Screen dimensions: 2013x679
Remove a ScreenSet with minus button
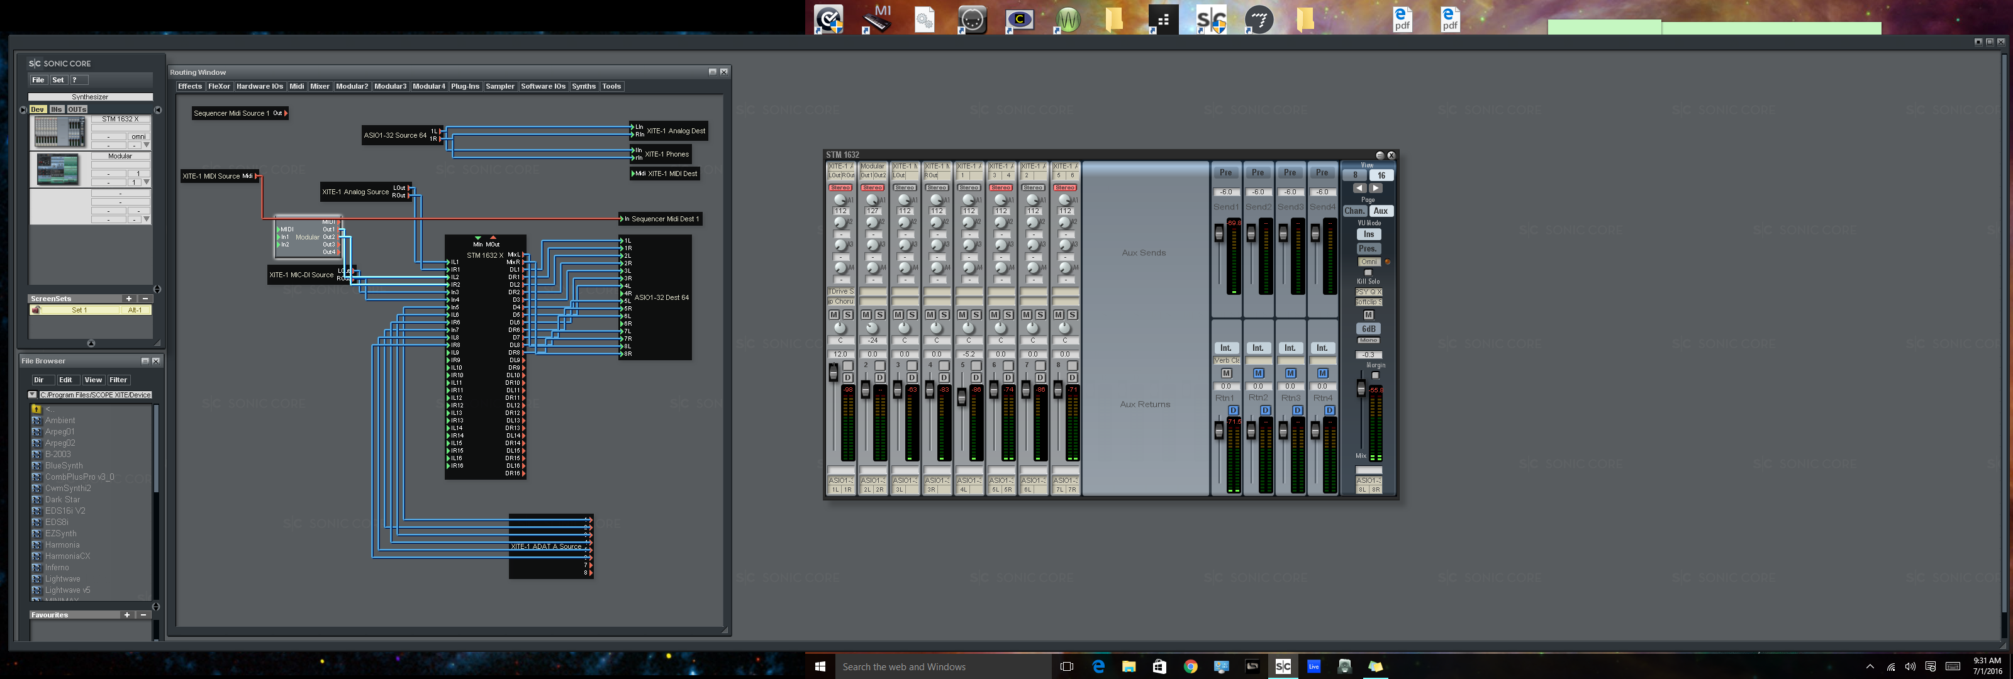pos(145,299)
